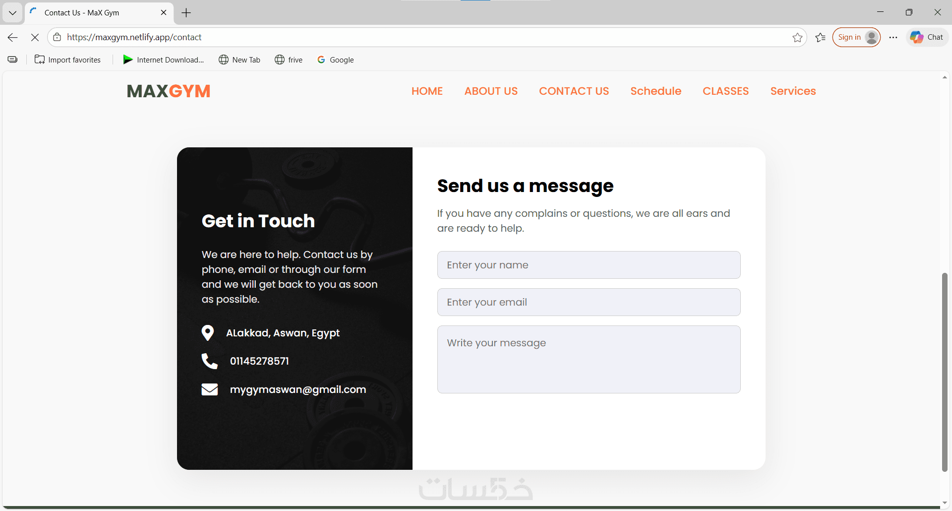Click mygymaswan@gmail.com email text
The height and width of the screenshot is (511, 952).
(x=298, y=390)
